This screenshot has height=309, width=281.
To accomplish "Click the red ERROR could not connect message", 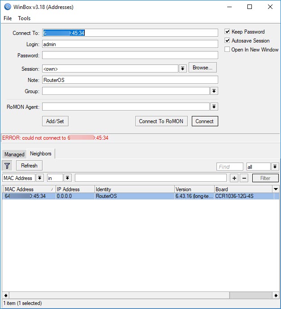I will [x=55, y=138].
